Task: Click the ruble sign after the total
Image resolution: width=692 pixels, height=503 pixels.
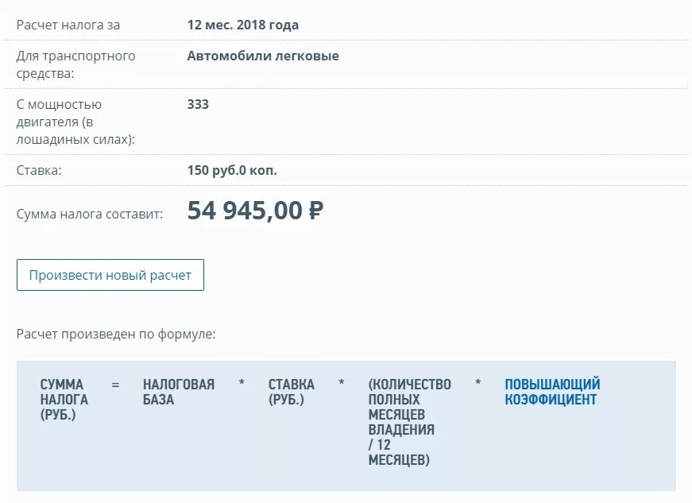Action: coord(315,211)
